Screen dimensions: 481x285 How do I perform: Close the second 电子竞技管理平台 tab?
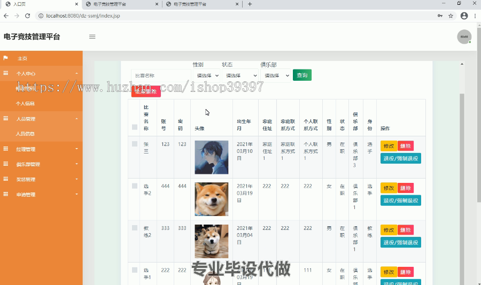pyautogui.click(x=157, y=4)
